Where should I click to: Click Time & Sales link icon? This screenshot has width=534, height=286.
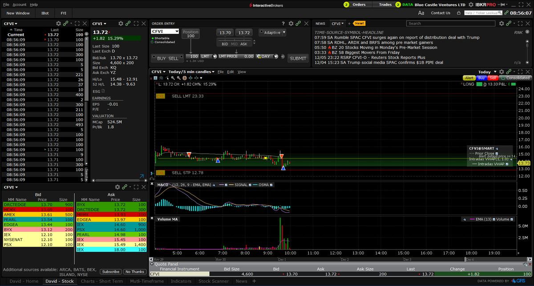tap(65, 23)
